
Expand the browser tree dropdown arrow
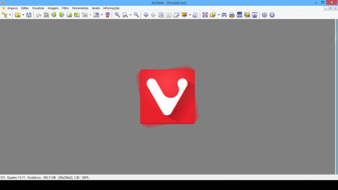[10, 15]
